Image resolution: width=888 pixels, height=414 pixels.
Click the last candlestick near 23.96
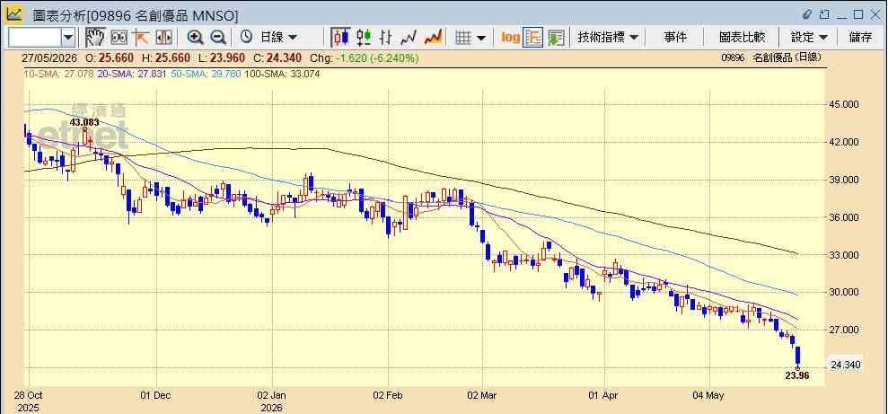(798, 357)
